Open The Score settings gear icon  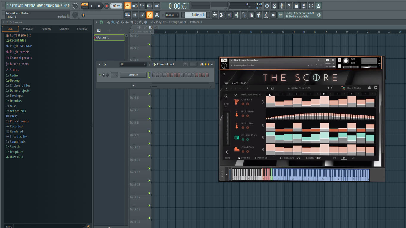coord(376,88)
